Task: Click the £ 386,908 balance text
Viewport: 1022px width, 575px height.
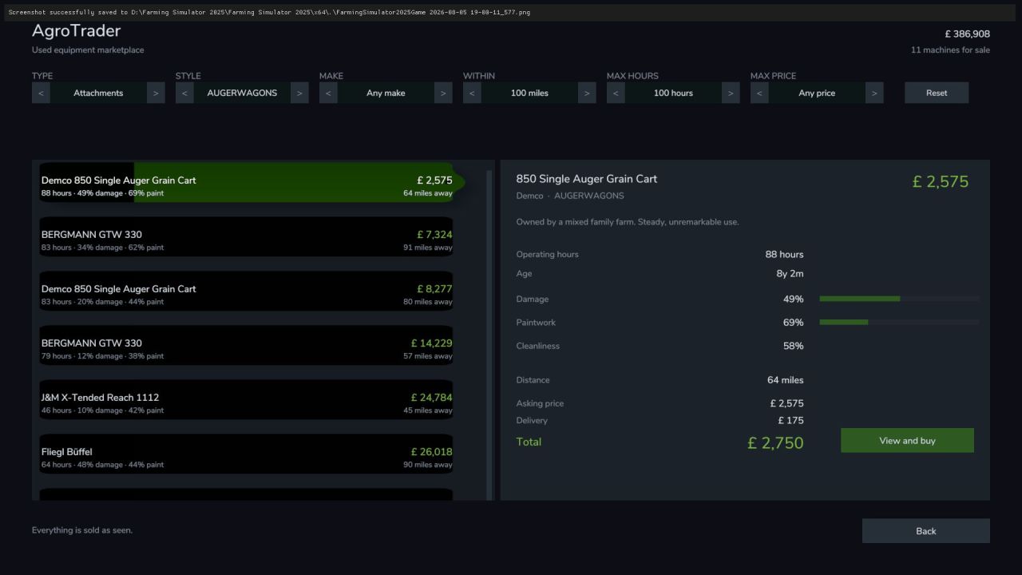Action: coord(967,34)
